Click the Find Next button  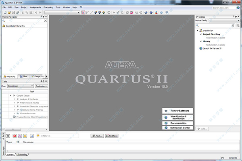pyautogui.click(x=112, y=136)
